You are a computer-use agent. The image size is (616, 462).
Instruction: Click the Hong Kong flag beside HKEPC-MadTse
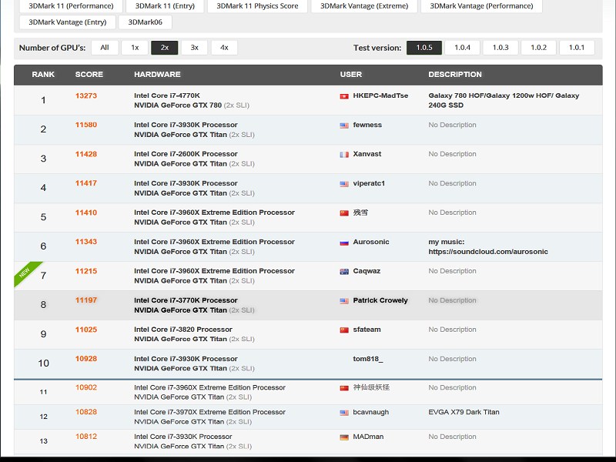click(344, 96)
